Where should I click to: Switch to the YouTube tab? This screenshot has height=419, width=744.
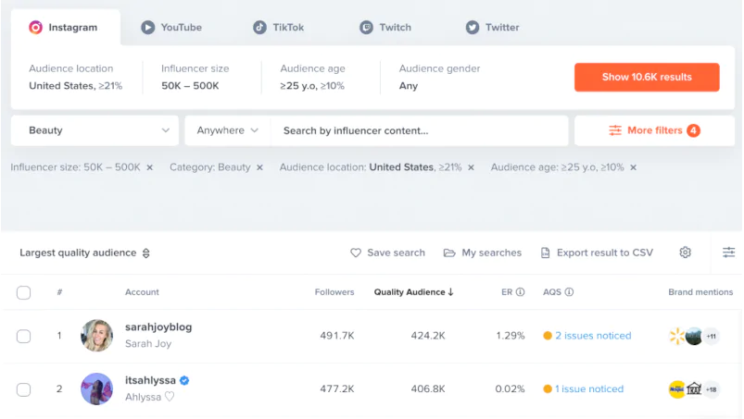click(171, 28)
